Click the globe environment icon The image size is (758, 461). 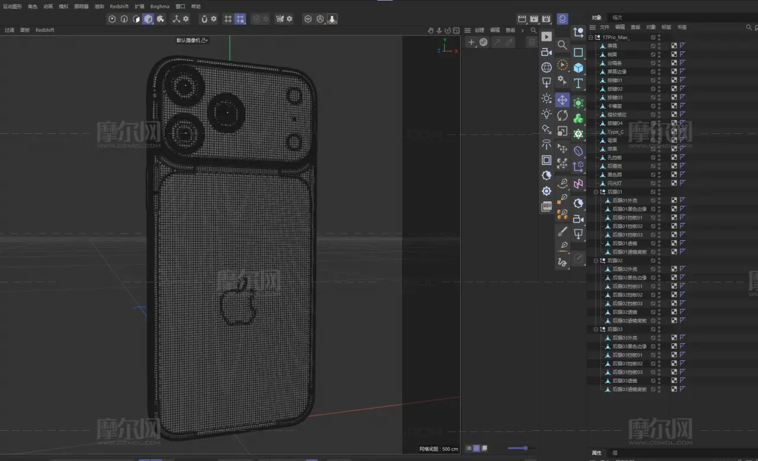coord(546,67)
